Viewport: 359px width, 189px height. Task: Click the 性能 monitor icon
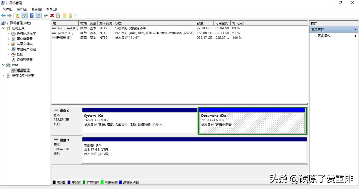point(13,55)
